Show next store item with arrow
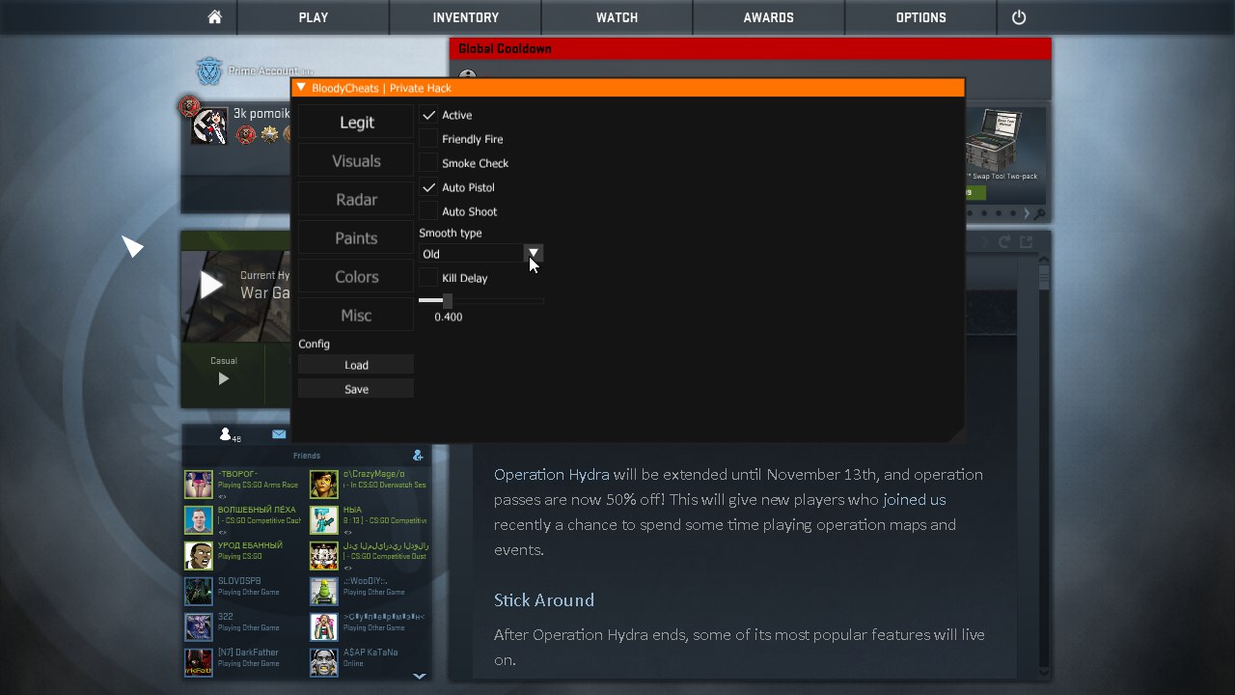The height and width of the screenshot is (695, 1235). point(1028,214)
